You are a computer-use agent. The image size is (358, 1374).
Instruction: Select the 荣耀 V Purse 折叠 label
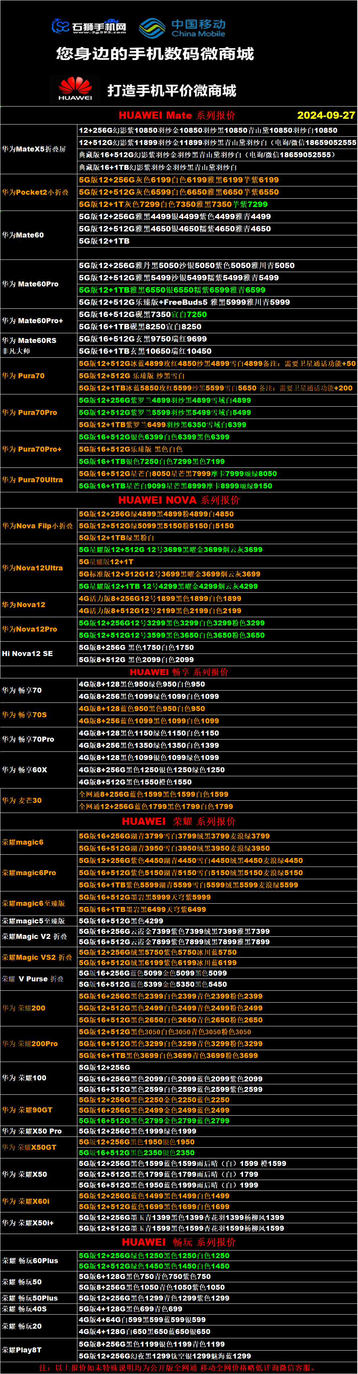point(32,979)
